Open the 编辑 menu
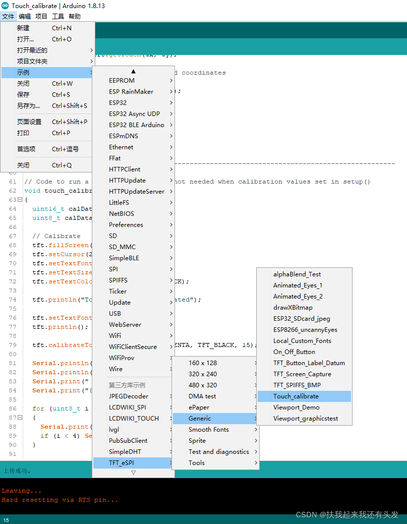The width and height of the screenshot is (407, 524). [25, 16]
